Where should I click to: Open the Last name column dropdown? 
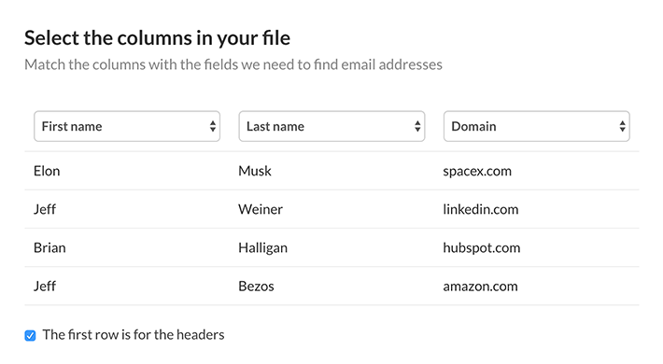click(331, 126)
